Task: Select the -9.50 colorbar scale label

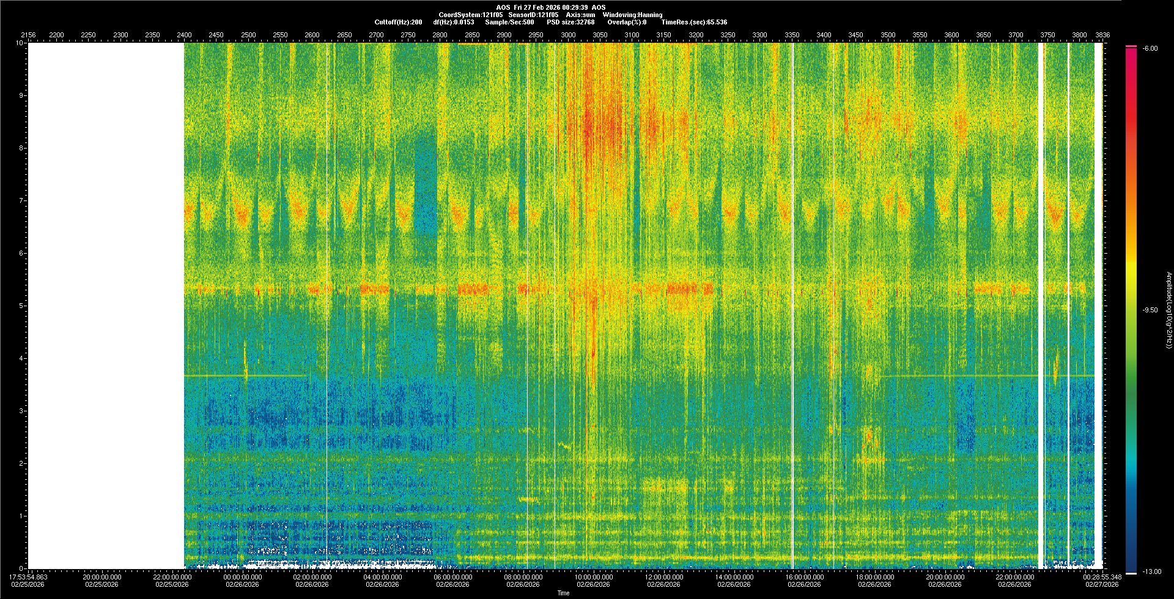Action: coord(1150,310)
